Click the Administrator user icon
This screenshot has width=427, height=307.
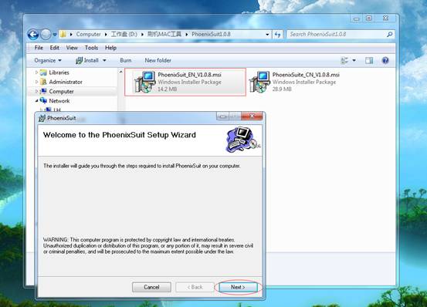[x=43, y=82]
